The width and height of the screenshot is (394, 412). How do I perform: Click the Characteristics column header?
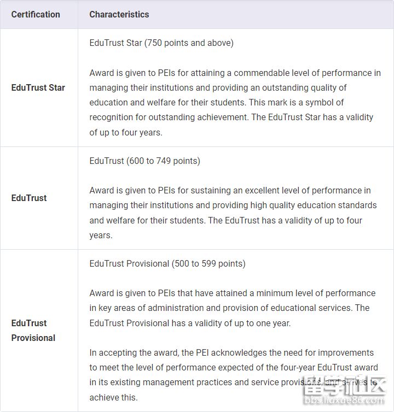coord(119,15)
